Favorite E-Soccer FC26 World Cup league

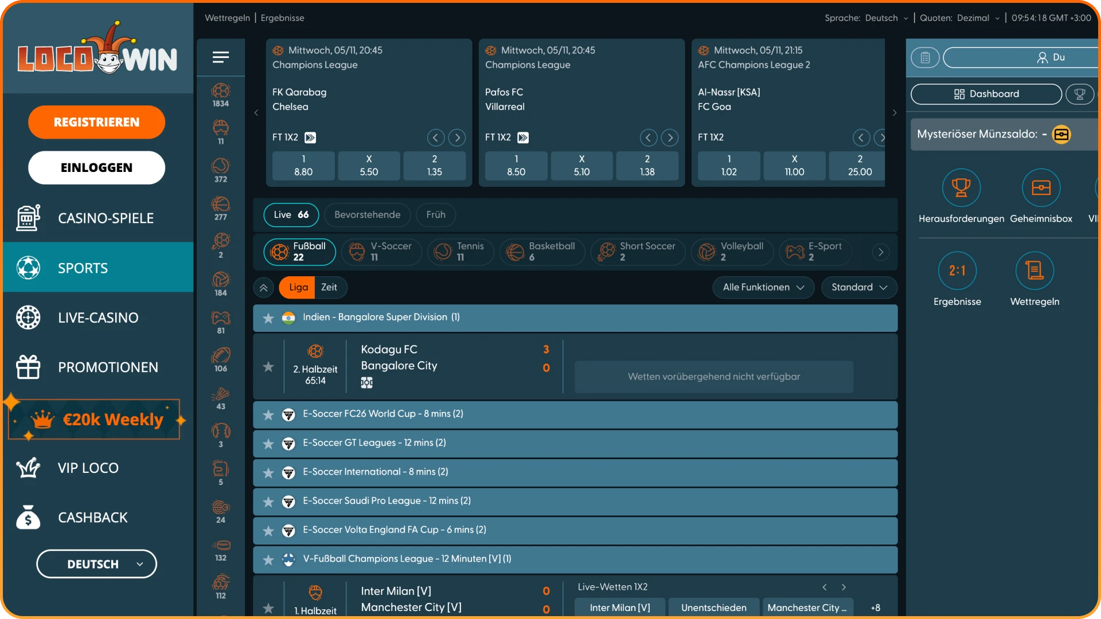point(268,415)
